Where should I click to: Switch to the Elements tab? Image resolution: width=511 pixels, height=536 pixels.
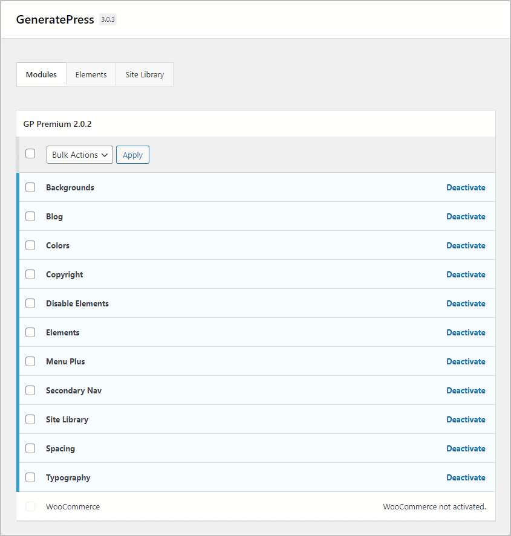click(91, 74)
